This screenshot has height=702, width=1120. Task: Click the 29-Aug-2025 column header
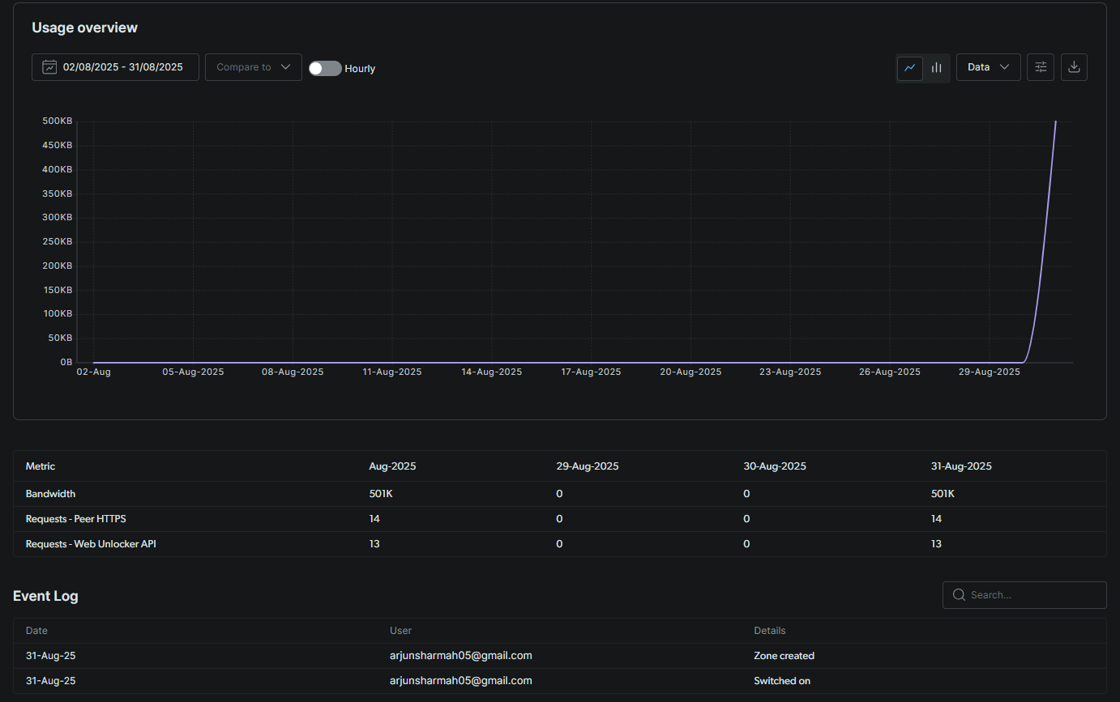click(x=588, y=466)
